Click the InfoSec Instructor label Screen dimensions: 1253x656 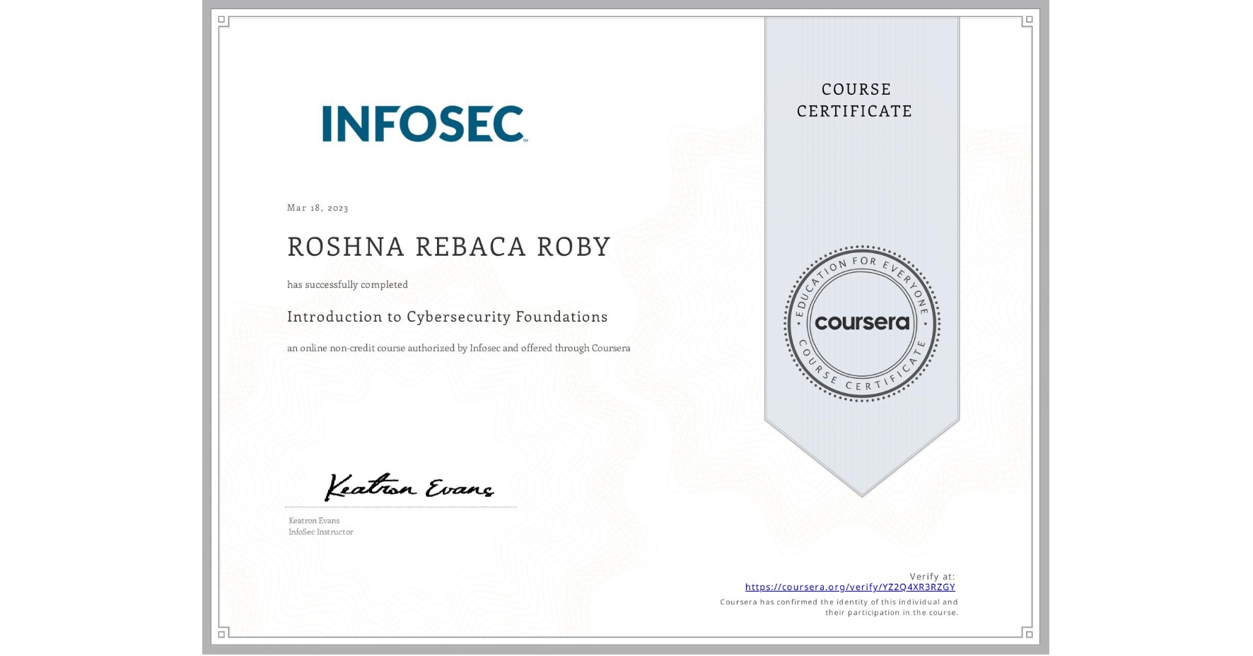[320, 532]
